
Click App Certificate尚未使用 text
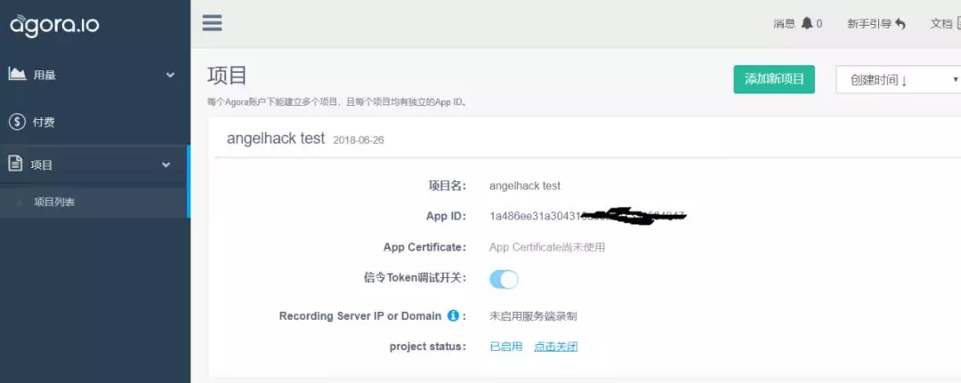point(547,247)
